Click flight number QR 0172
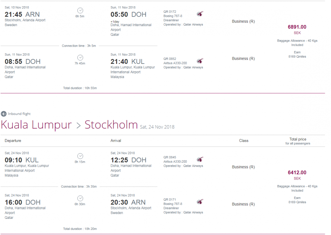 click(170, 12)
